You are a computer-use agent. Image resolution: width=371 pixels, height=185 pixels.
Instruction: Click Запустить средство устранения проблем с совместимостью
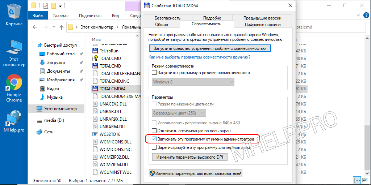[x=210, y=48]
